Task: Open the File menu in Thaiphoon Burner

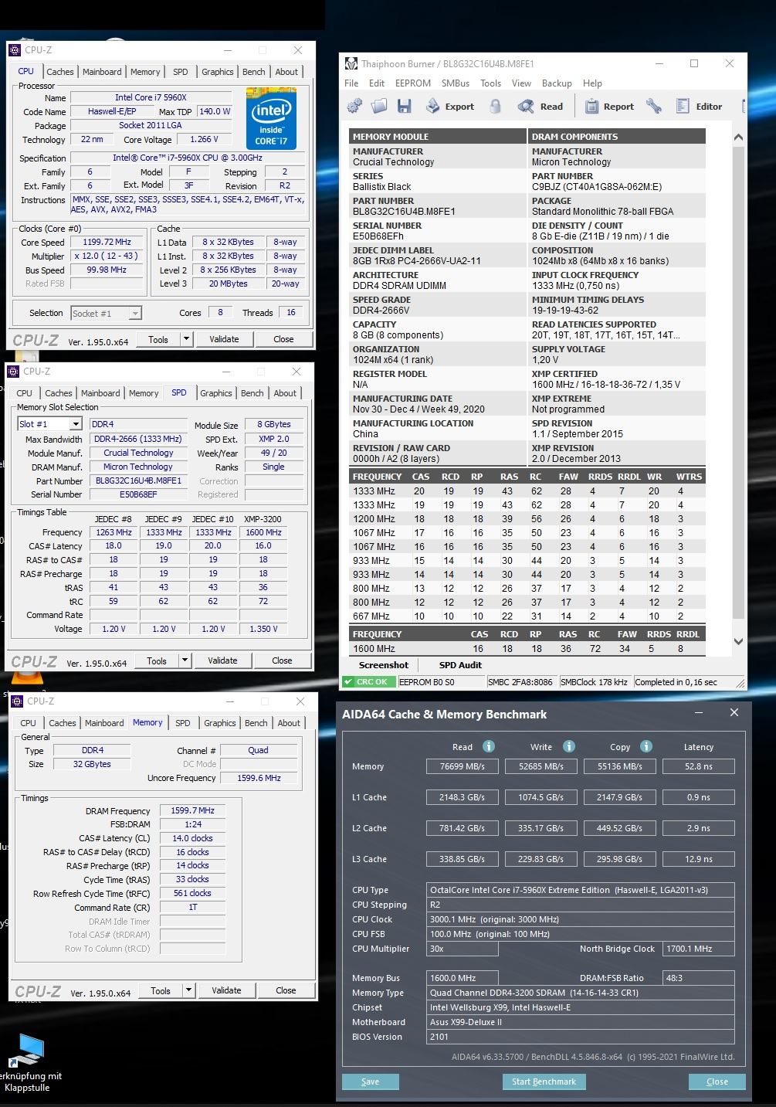Action: pos(351,83)
